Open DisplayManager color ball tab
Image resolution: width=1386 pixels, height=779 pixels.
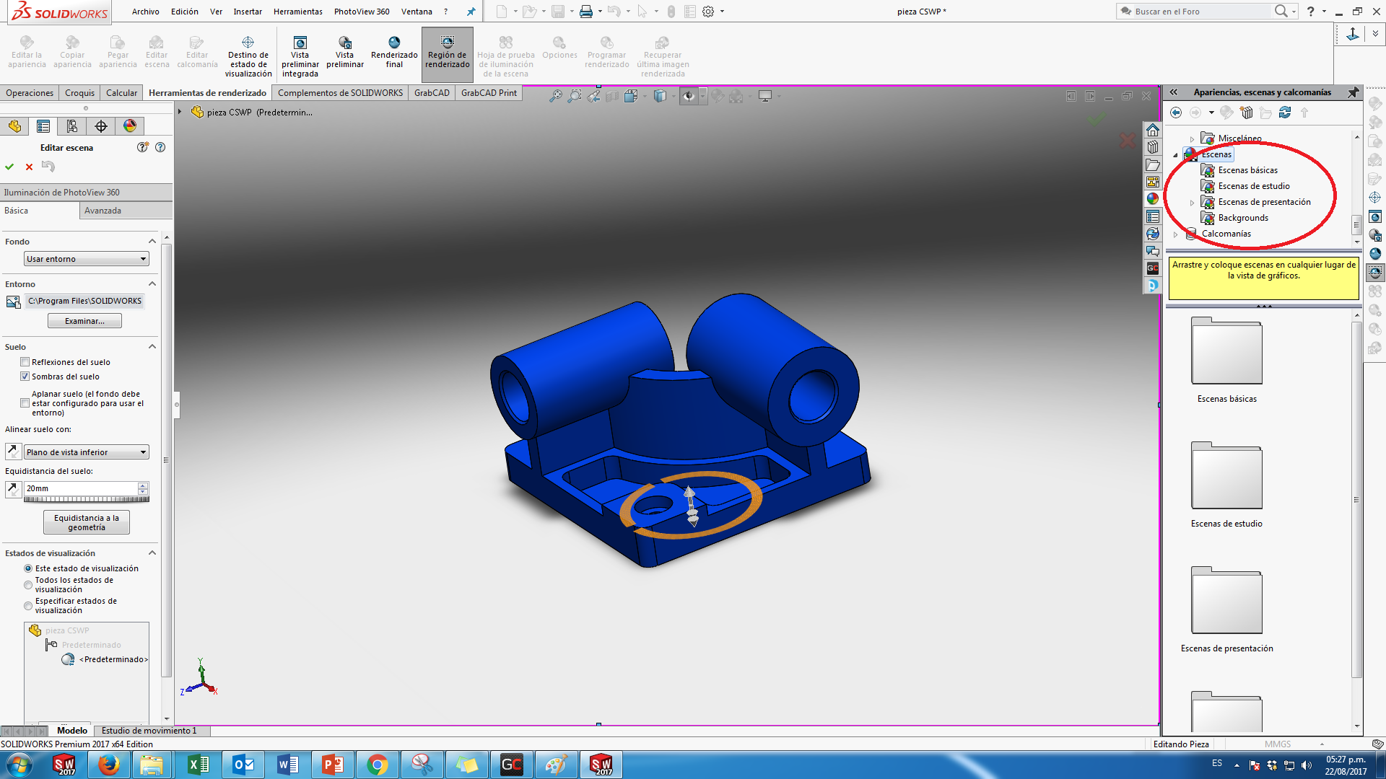tap(130, 126)
